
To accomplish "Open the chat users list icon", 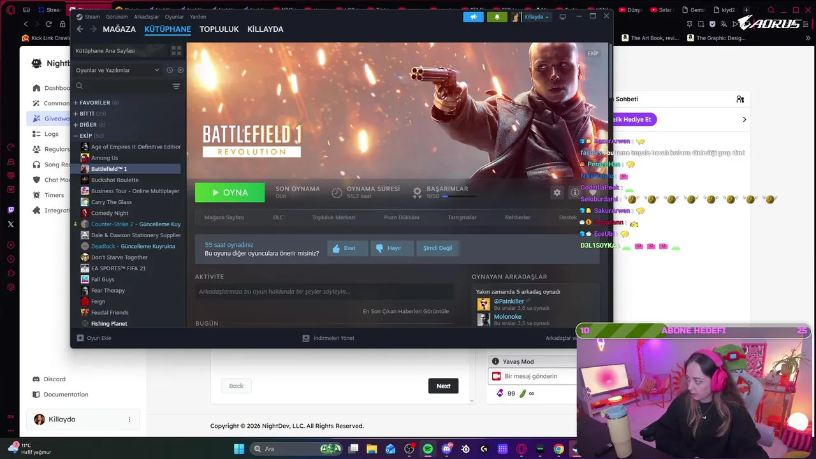I will coord(740,99).
